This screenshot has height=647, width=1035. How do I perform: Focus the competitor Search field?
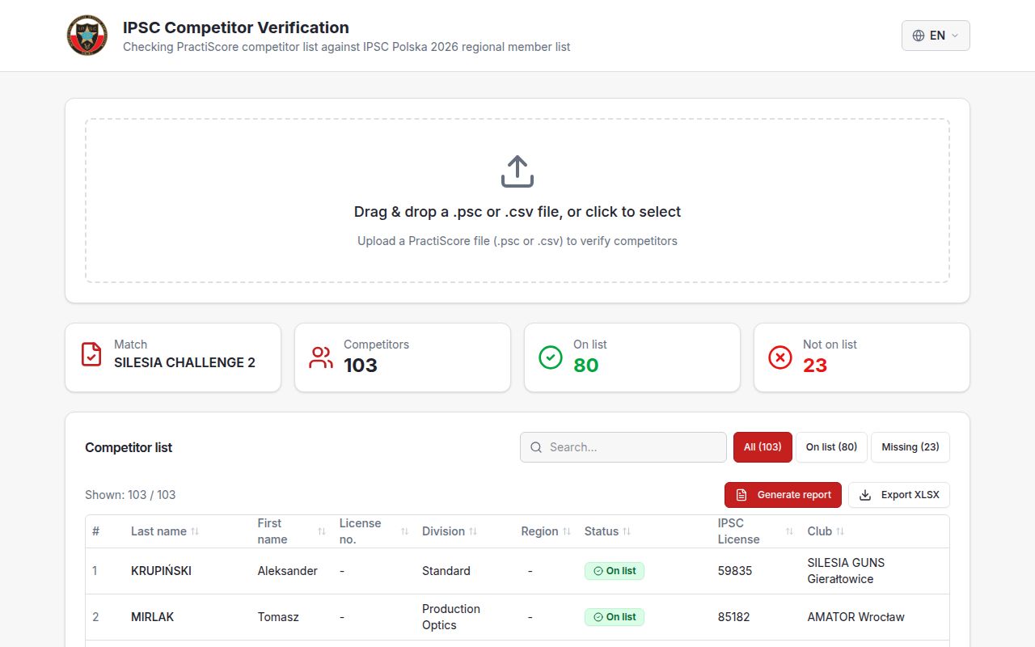coord(623,447)
